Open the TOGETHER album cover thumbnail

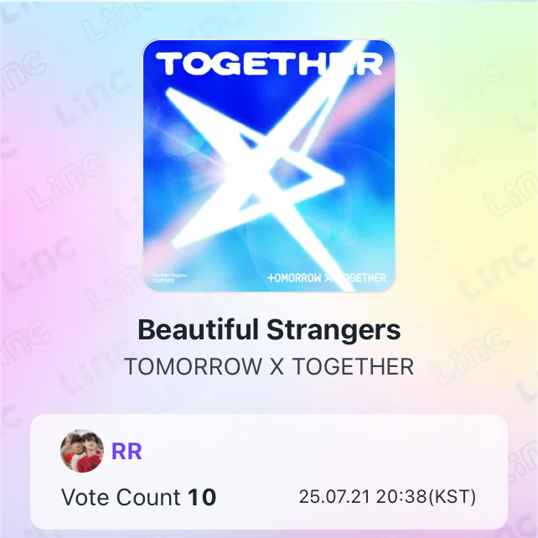point(269,166)
